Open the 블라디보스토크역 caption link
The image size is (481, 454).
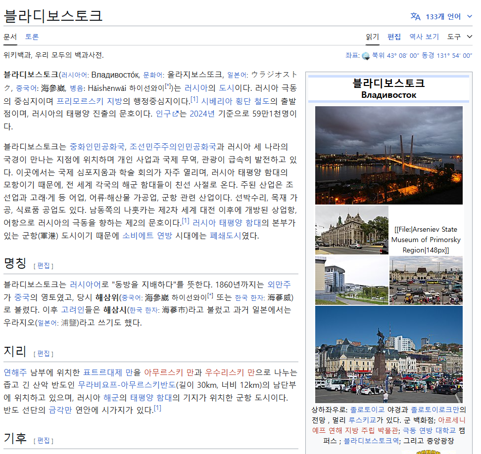[371, 441]
